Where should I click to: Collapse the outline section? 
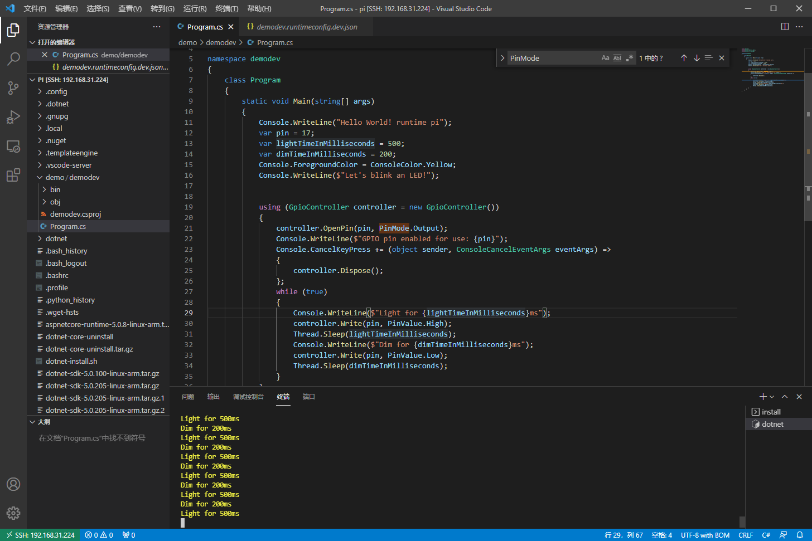point(98,422)
